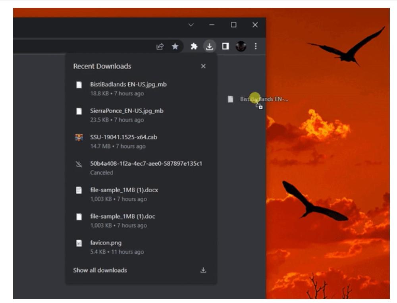Click the profile avatar icon
Screen dimensions: 397x303
coord(241,46)
